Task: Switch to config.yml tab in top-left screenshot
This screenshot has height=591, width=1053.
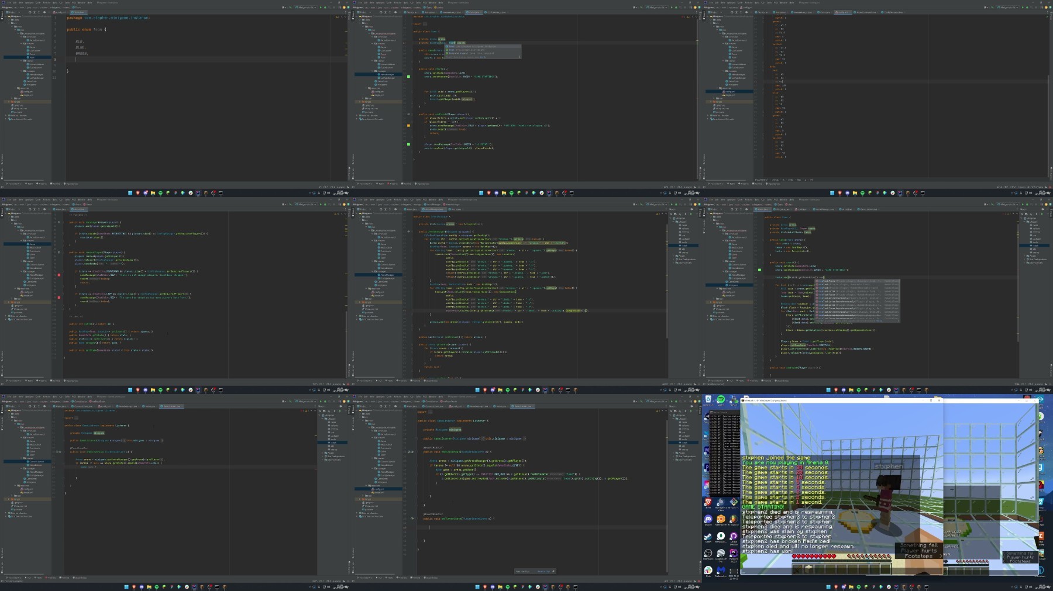Action: [61, 12]
